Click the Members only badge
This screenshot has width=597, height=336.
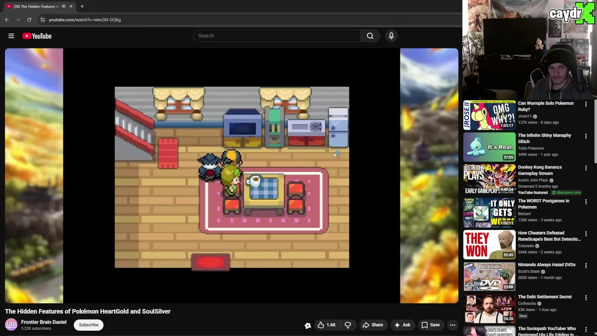[x=567, y=192]
